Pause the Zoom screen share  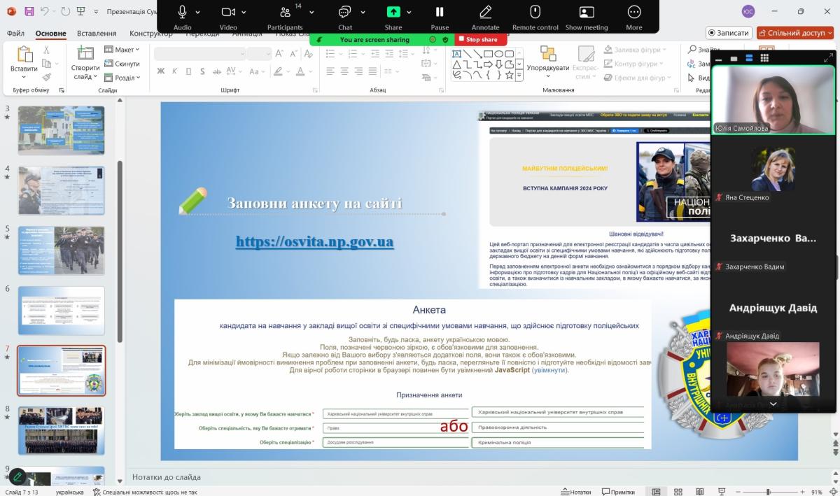coord(440,17)
